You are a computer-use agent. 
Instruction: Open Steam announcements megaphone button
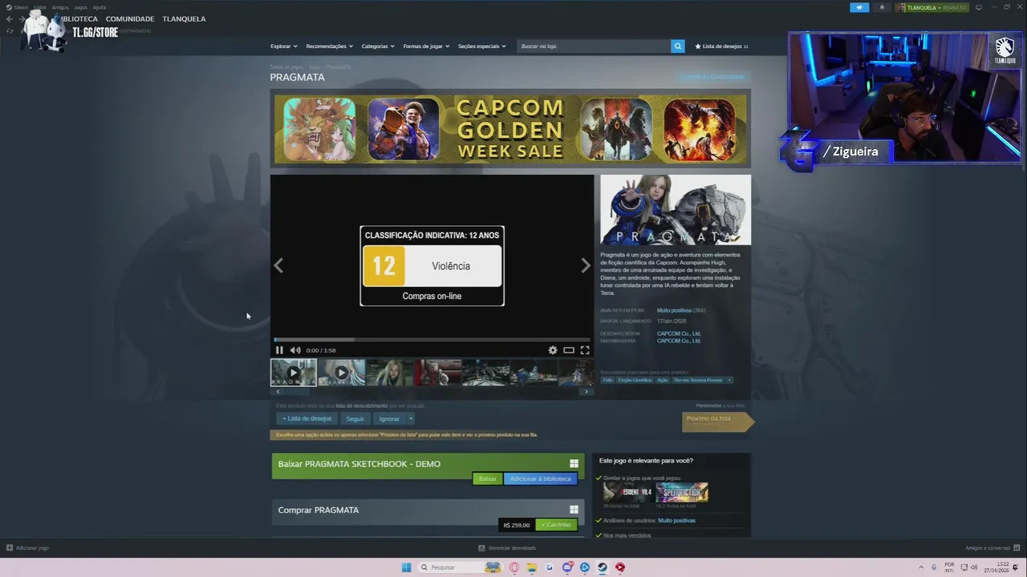859,7
